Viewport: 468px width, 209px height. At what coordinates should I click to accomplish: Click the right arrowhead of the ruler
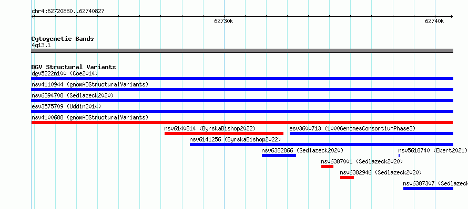pyautogui.click(x=452, y=17)
